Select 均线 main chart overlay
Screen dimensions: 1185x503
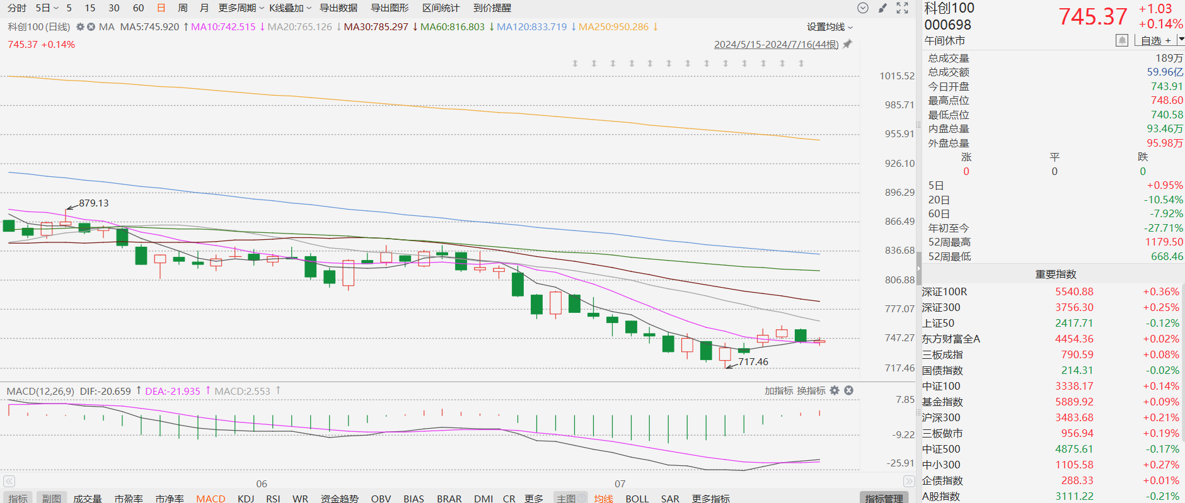603,498
